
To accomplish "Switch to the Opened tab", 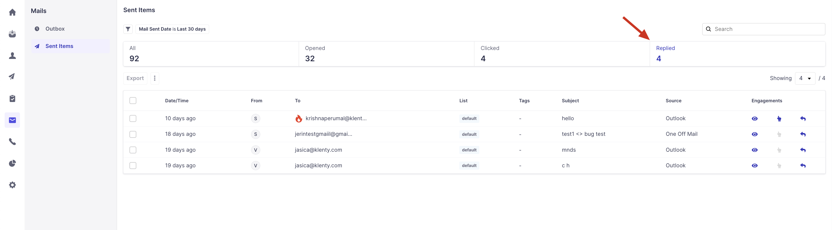I will [x=386, y=54].
